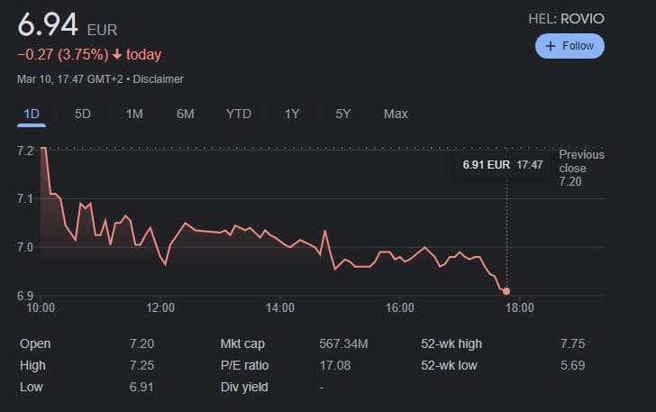Click the 52-wk high value 7.75
The height and width of the screenshot is (412, 656).
click(x=574, y=343)
